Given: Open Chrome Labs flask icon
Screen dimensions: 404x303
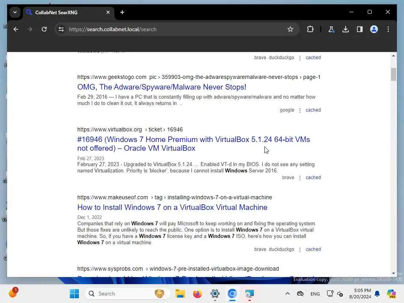Looking at the screenshot, I should [x=331, y=29].
